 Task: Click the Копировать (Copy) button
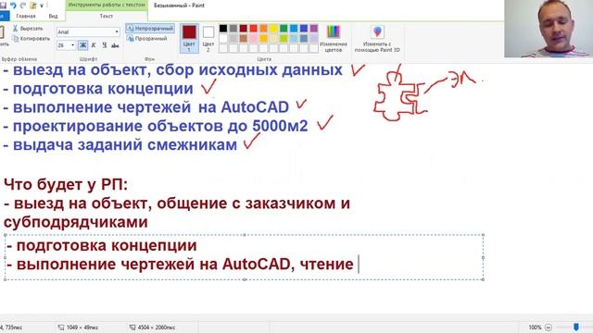tap(31, 39)
